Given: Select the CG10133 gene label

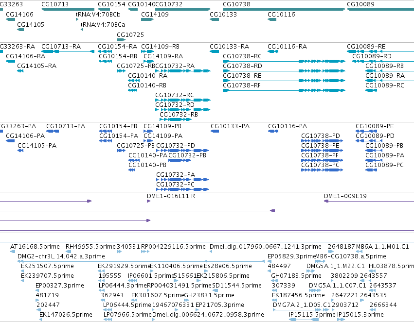Looking at the screenshot, I should pyautogui.click(x=223, y=15).
